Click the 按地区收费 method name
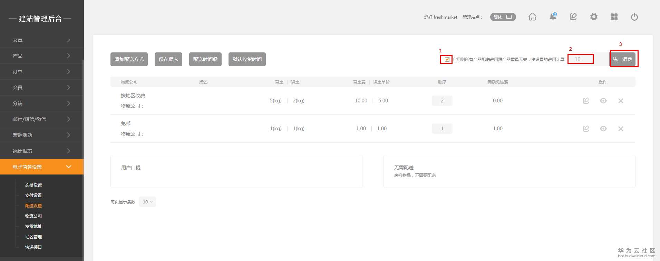The width and height of the screenshot is (660, 261). (x=133, y=96)
